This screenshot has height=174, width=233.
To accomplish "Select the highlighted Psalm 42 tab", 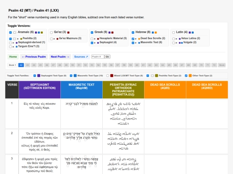I will click(x=21, y=65).
